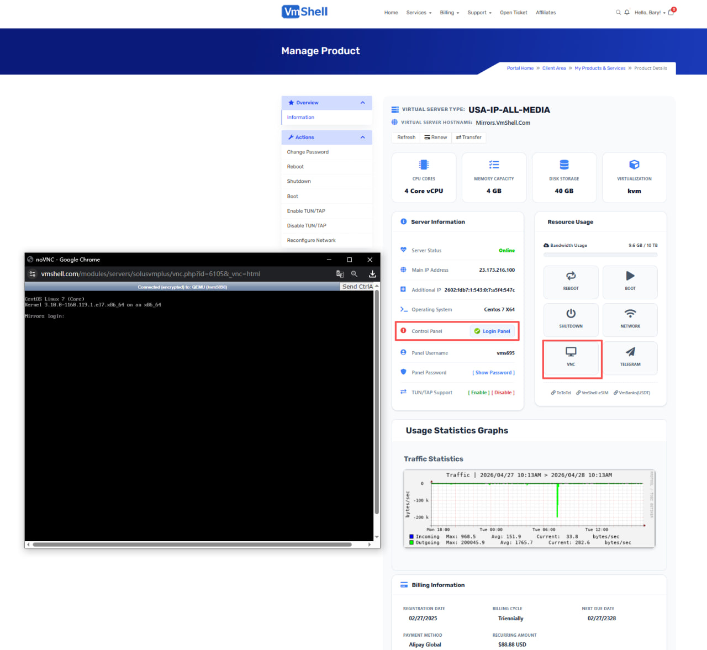The width and height of the screenshot is (707, 650).
Task: Click the Refresh button
Action: click(406, 138)
